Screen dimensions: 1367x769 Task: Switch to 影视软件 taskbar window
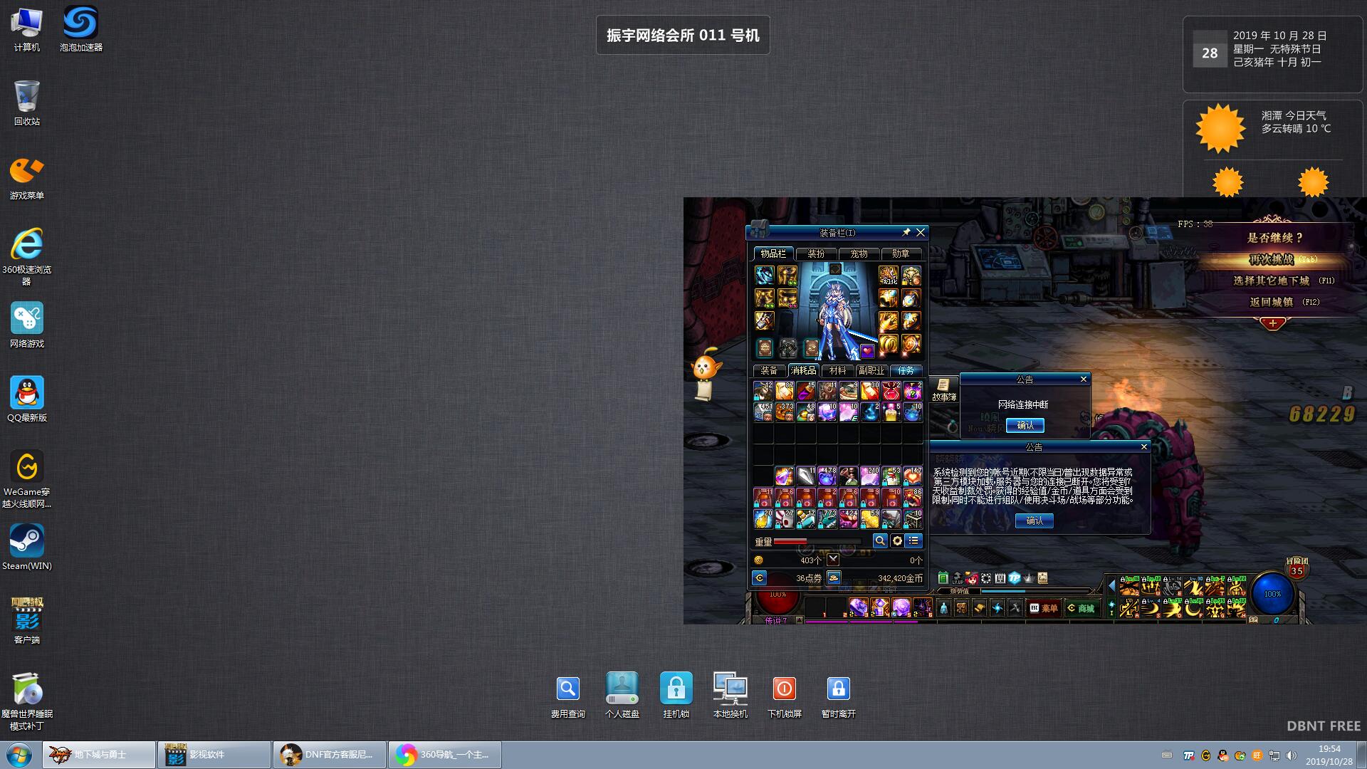click(x=214, y=755)
